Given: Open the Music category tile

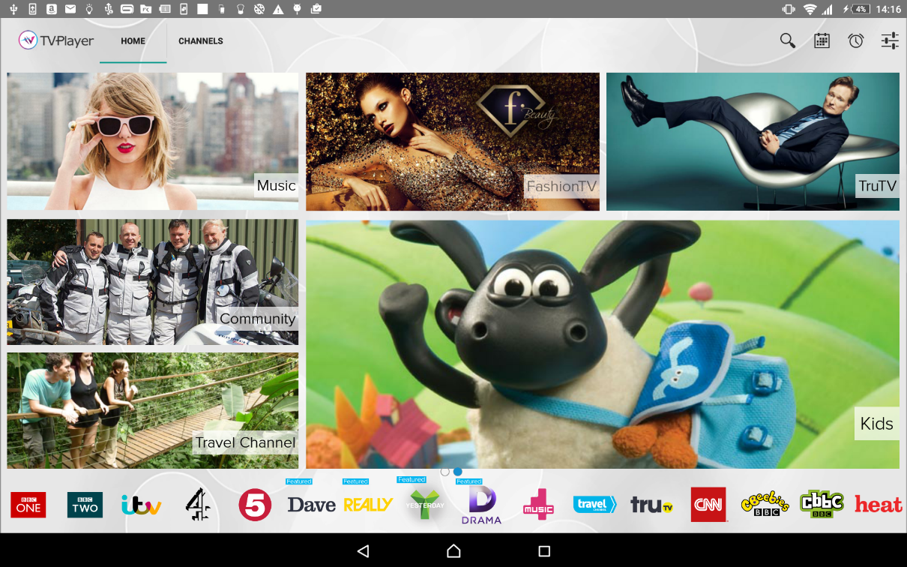Looking at the screenshot, I should [x=153, y=141].
